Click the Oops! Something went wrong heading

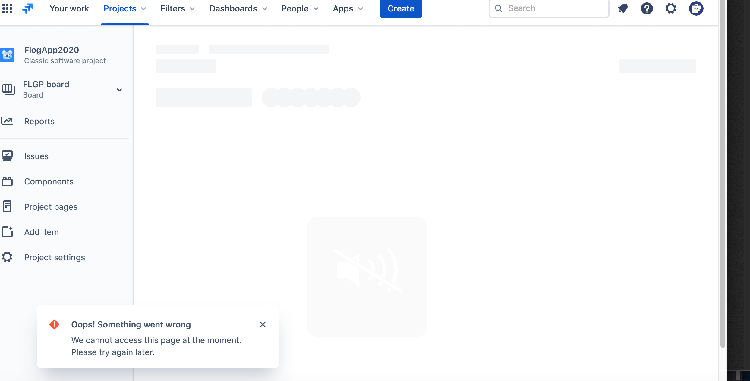(131, 324)
